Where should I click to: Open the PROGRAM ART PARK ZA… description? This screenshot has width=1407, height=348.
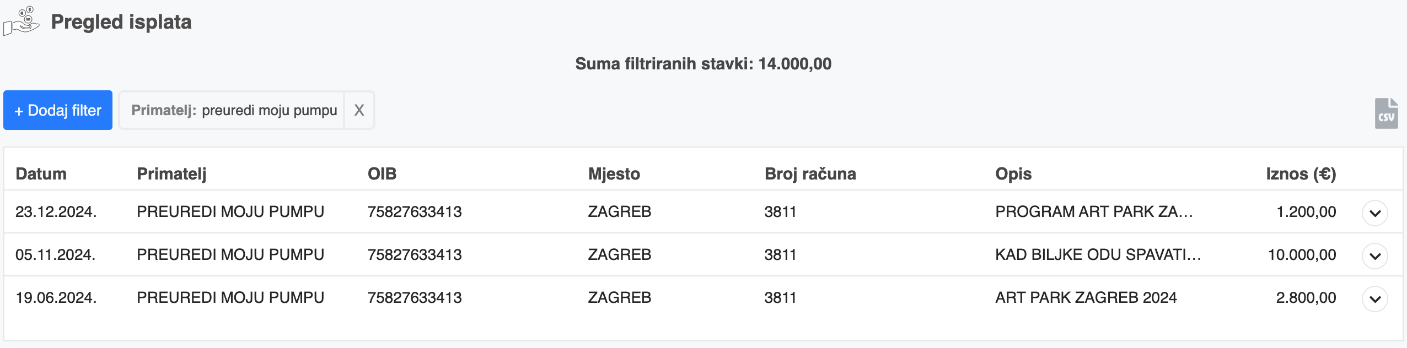pos(1094,211)
